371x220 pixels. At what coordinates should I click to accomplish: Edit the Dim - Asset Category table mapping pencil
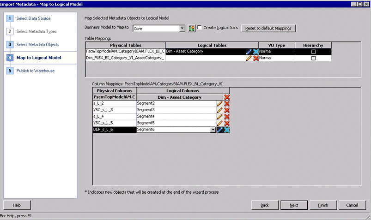point(249,52)
